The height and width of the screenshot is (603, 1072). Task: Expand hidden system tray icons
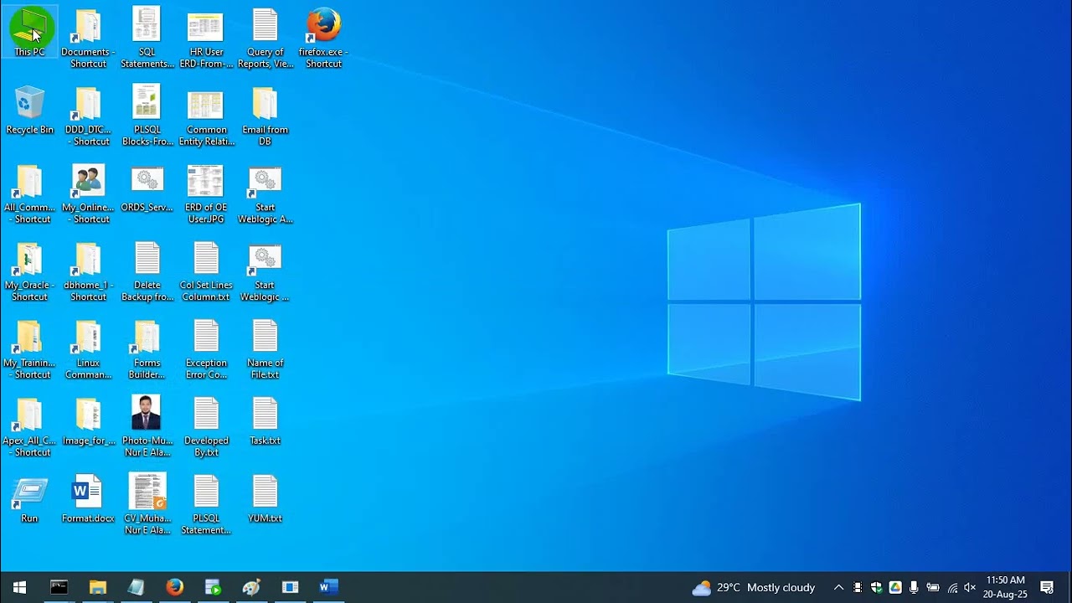coord(838,588)
